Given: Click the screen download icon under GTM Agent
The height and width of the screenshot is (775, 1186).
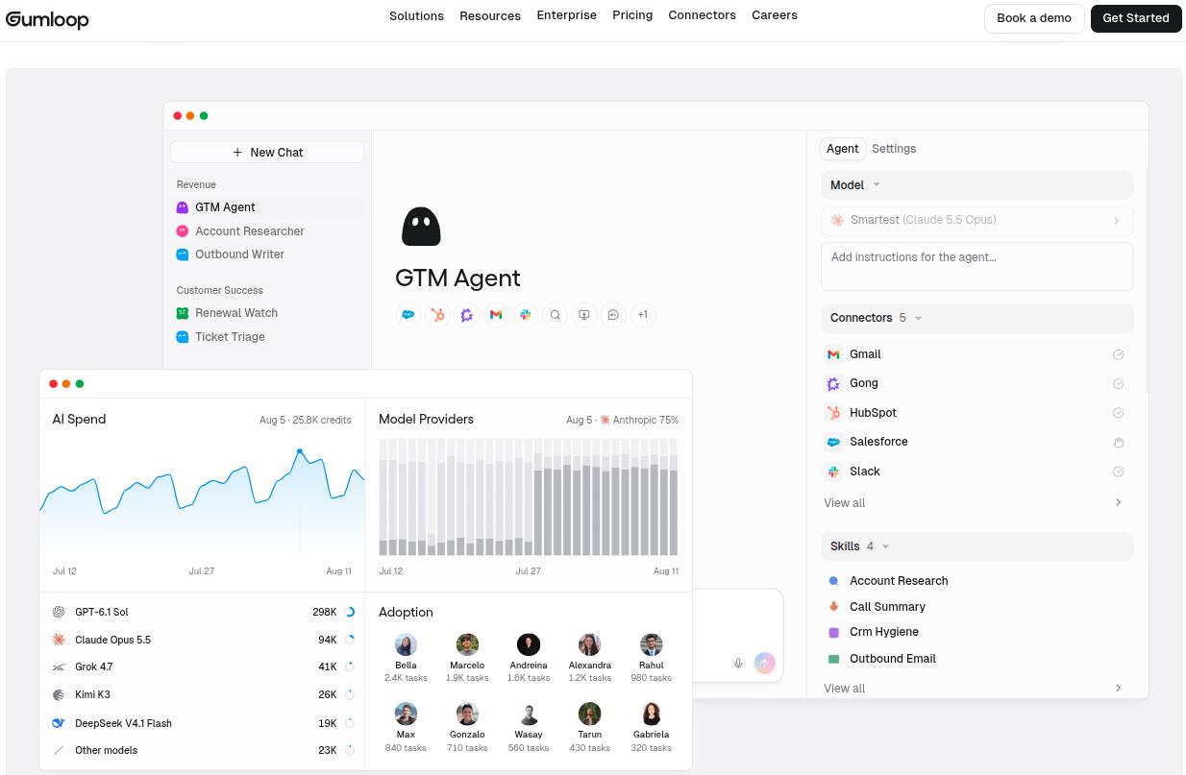Looking at the screenshot, I should pyautogui.click(x=584, y=315).
